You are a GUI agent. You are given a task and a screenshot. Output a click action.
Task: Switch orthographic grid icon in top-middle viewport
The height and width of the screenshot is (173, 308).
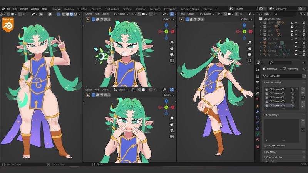(x=172, y=61)
